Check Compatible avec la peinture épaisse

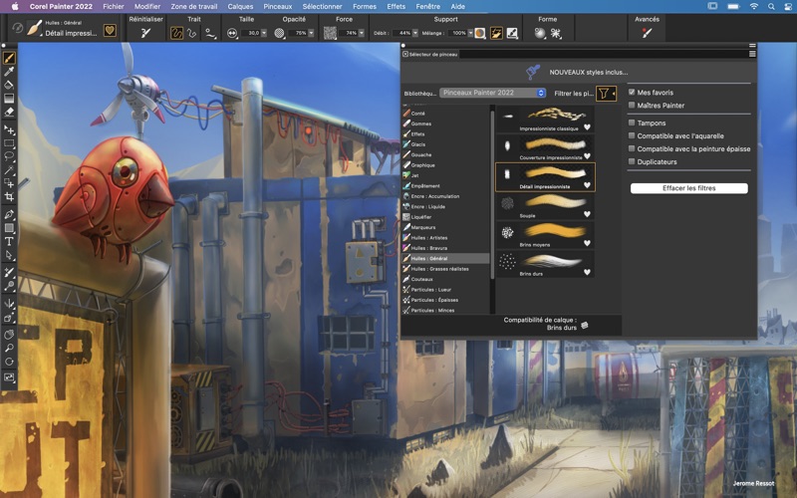click(x=632, y=148)
